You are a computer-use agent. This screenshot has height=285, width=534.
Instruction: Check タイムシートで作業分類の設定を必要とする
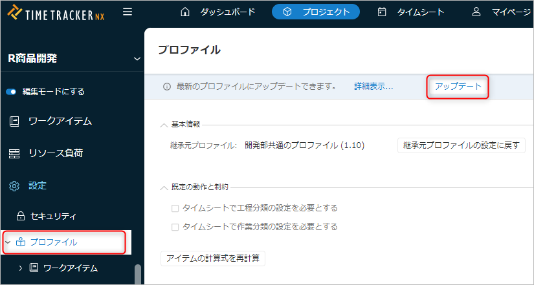(175, 227)
